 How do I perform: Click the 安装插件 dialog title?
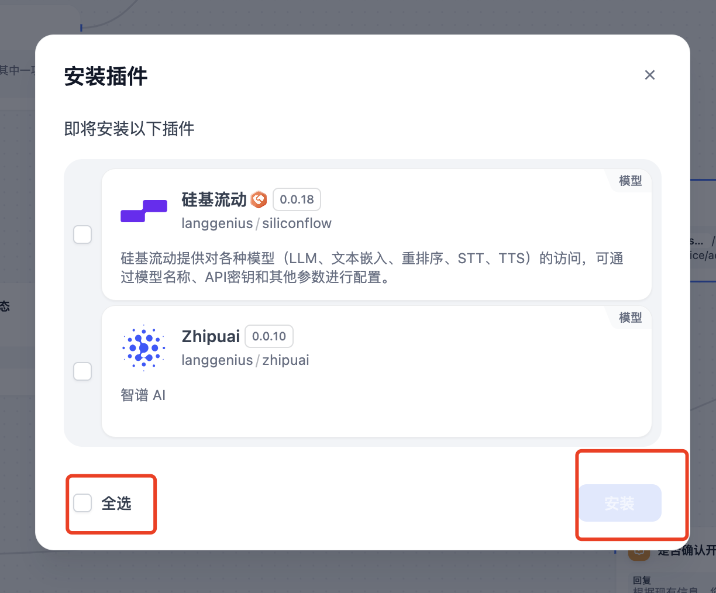pos(106,77)
